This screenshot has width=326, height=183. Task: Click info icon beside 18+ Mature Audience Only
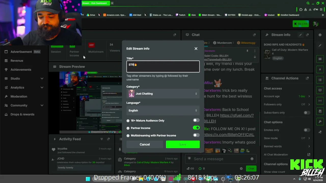tap(128, 121)
